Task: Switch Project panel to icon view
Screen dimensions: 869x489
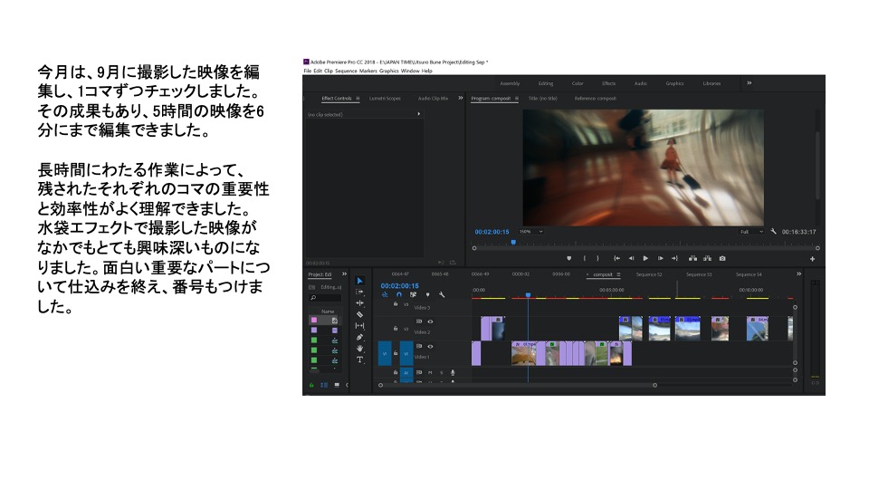Action: [337, 385]
